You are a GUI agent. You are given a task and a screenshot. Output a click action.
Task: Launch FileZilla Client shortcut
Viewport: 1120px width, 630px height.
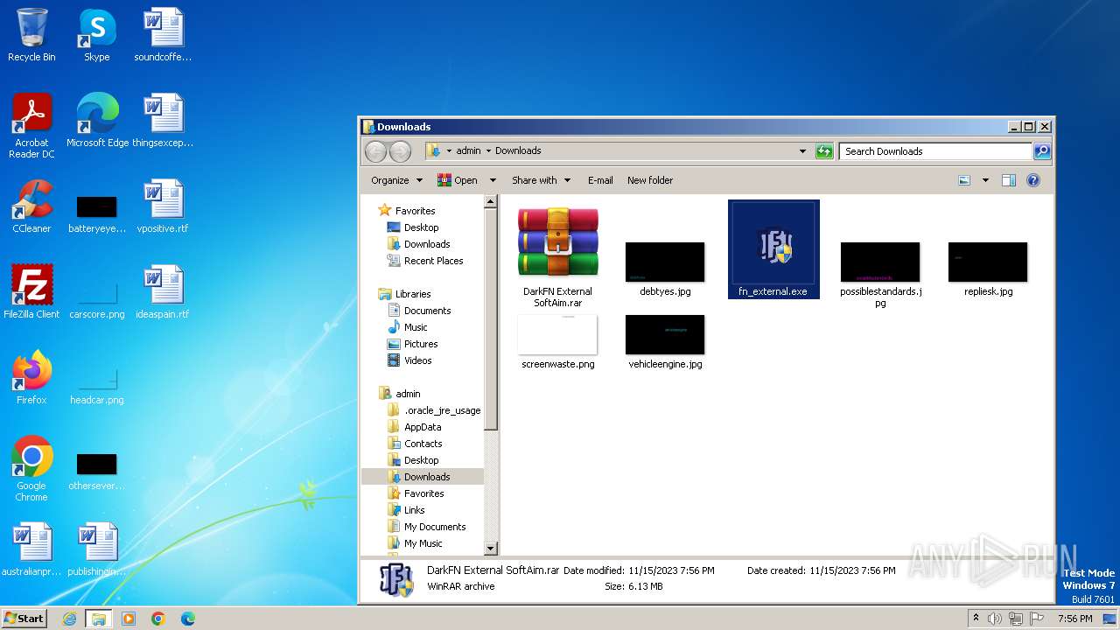click(31, 292)
